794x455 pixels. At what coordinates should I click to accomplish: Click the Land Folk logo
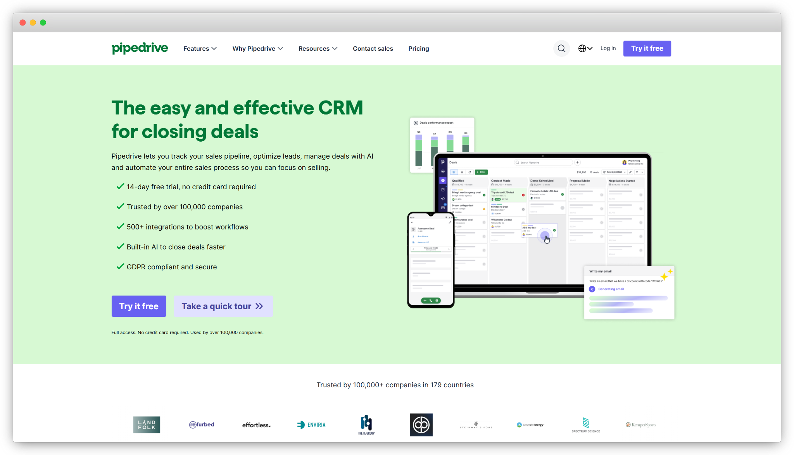click(147, 425)
